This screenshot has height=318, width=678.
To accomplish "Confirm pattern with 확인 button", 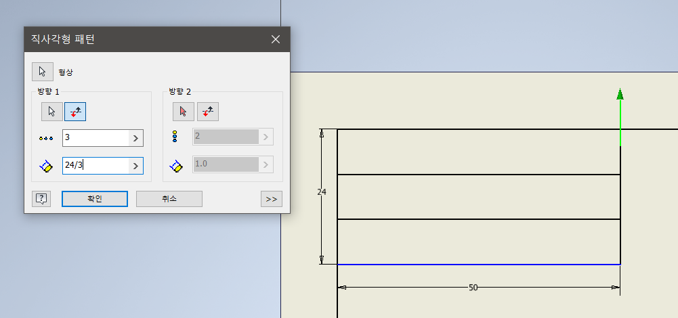I will point(95,199).
